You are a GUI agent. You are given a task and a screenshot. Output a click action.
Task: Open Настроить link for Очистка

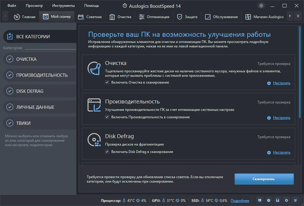281,83
